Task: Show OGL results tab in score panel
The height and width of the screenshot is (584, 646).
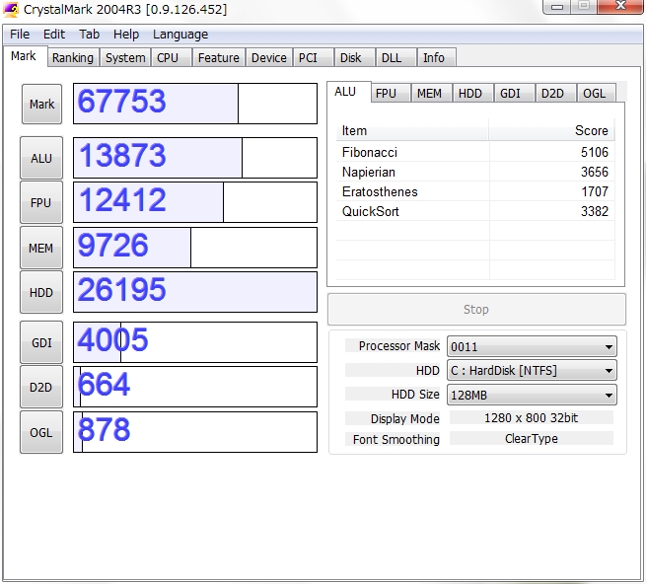Action: pos(596,94)
